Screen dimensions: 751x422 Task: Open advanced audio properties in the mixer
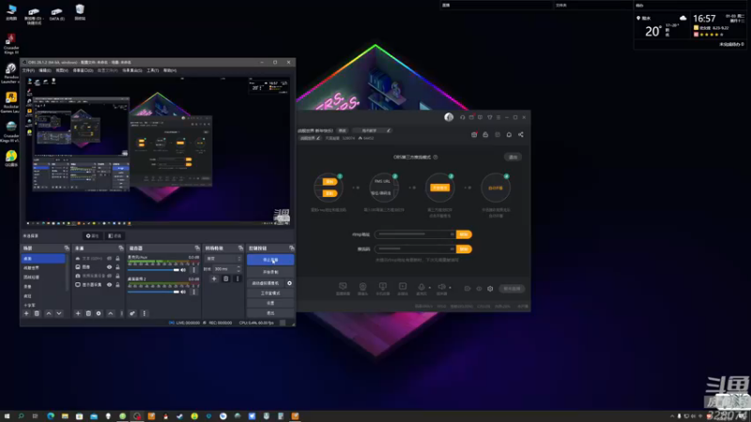tap(132, 313)
